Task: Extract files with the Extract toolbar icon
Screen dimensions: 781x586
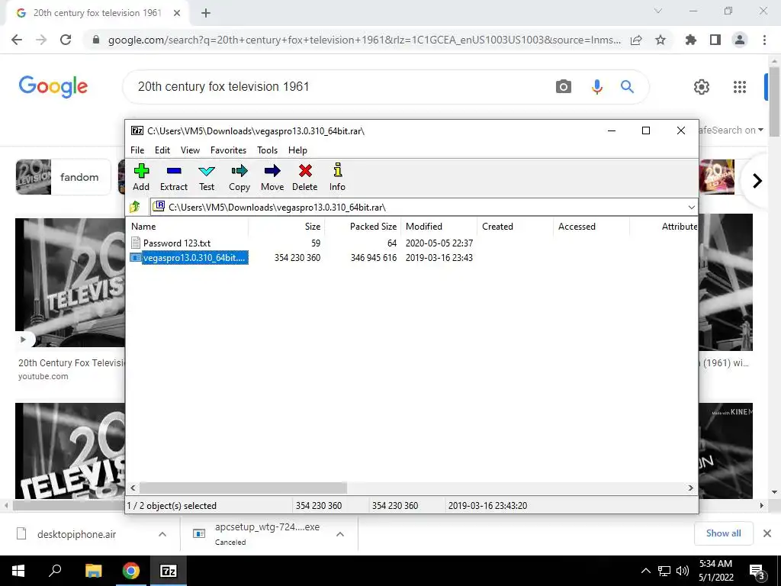Action: (x=174, y=177)
